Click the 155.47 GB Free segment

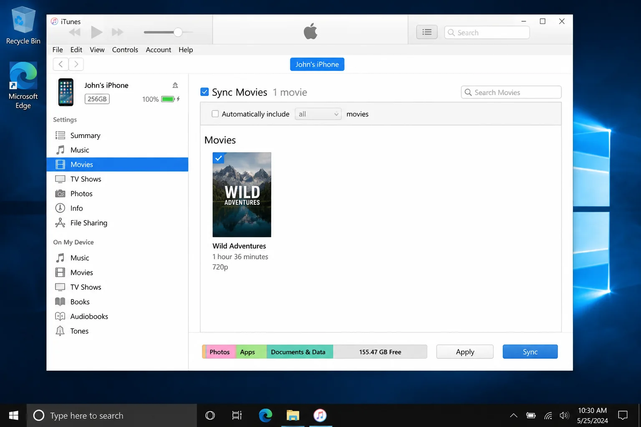(380, 352)
